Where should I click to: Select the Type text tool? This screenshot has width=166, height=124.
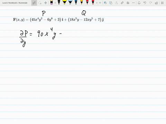tap(34, 3)
